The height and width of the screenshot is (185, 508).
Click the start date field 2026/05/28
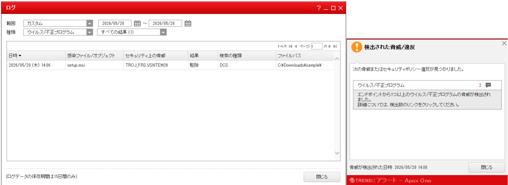[x=115, y=23]
